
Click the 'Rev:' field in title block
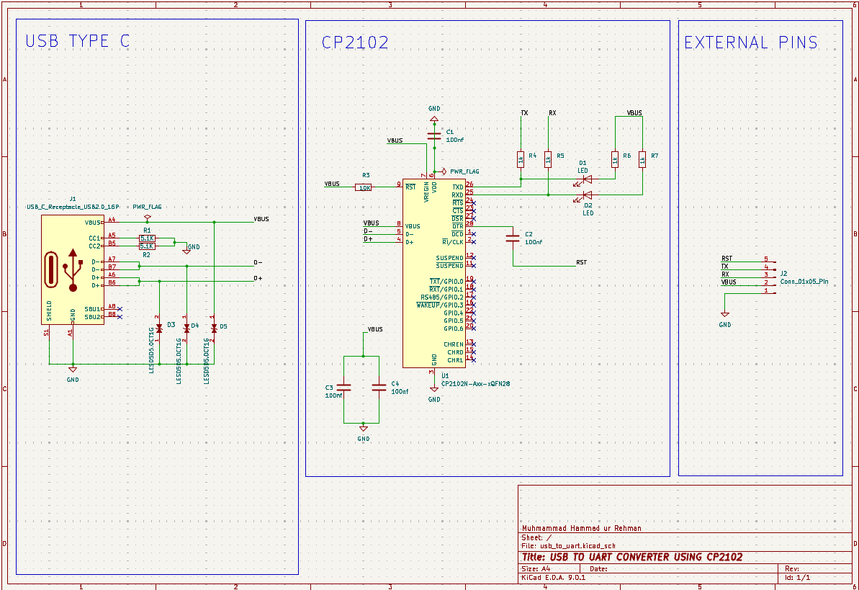(x=792, y=569)
